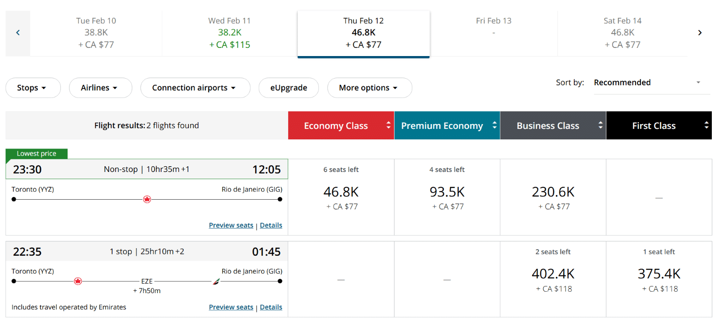Click the sort arrows on Economy Class header
719x320 pixels.
coord(388,125)
